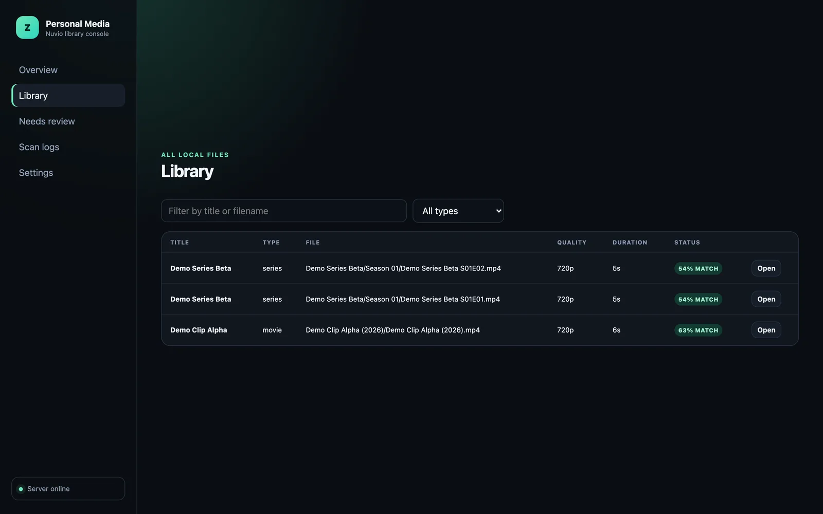The image size is (823, 514).
Task: Select the Demo Clip Alpha title cell
Action: [199, 330]
